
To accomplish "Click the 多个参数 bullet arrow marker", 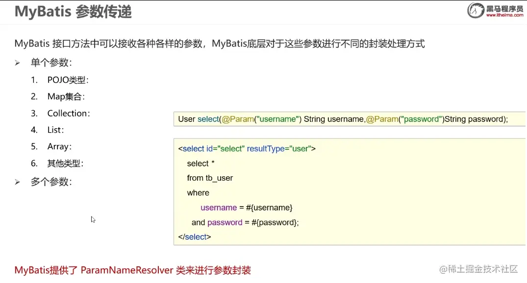I will coord(17,182).
